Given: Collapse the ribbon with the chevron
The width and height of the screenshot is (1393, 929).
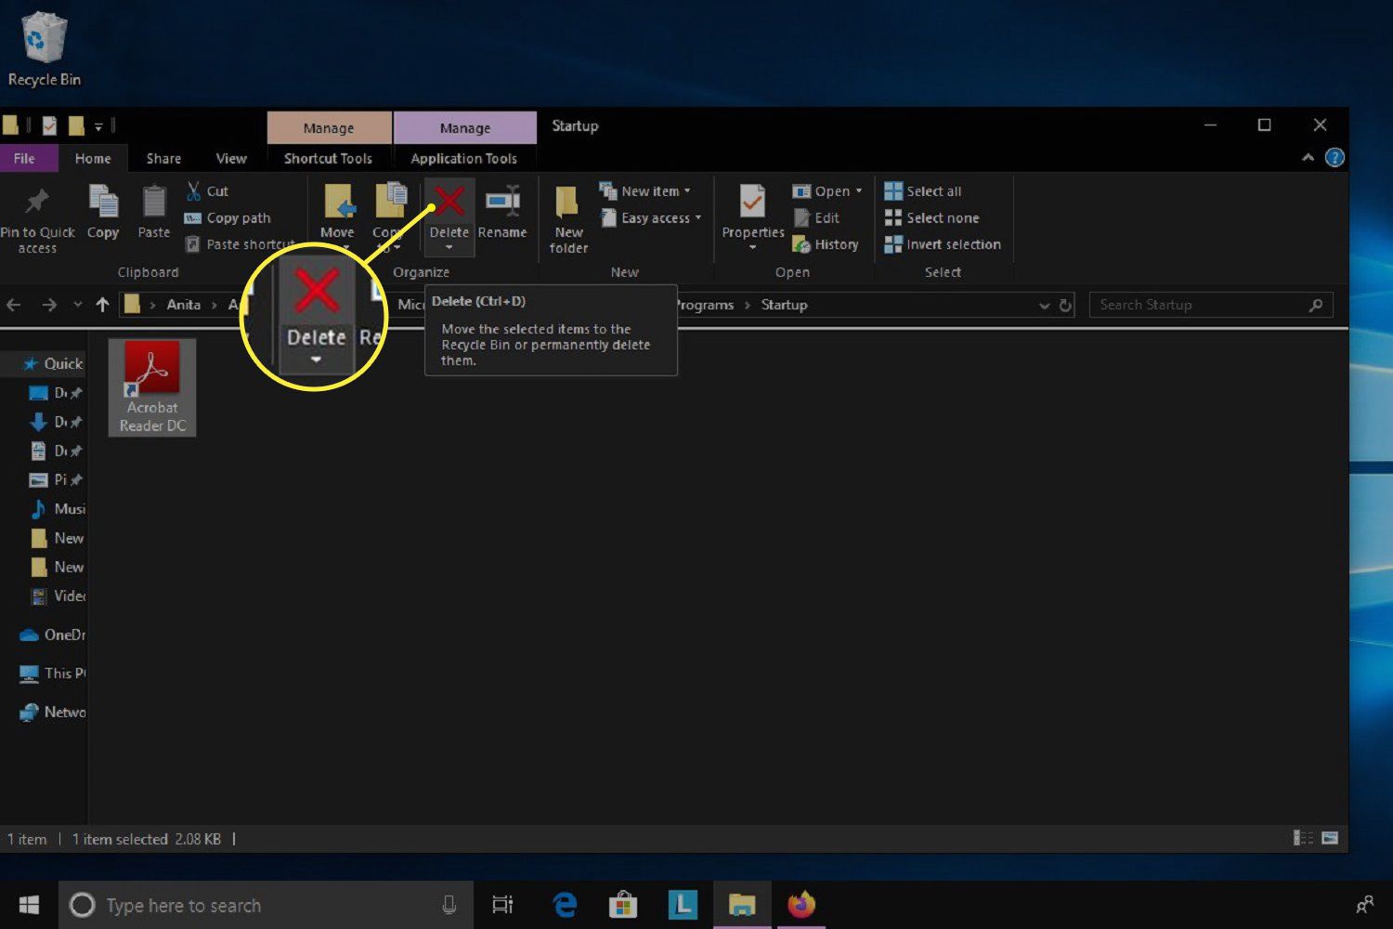Looking at the screenshot, I should [x=1308, y=158].
